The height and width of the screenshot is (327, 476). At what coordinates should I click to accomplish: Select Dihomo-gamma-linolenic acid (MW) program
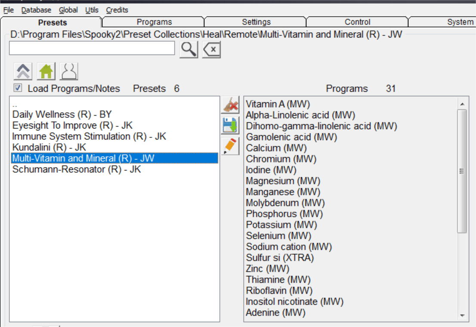point(351,126)
